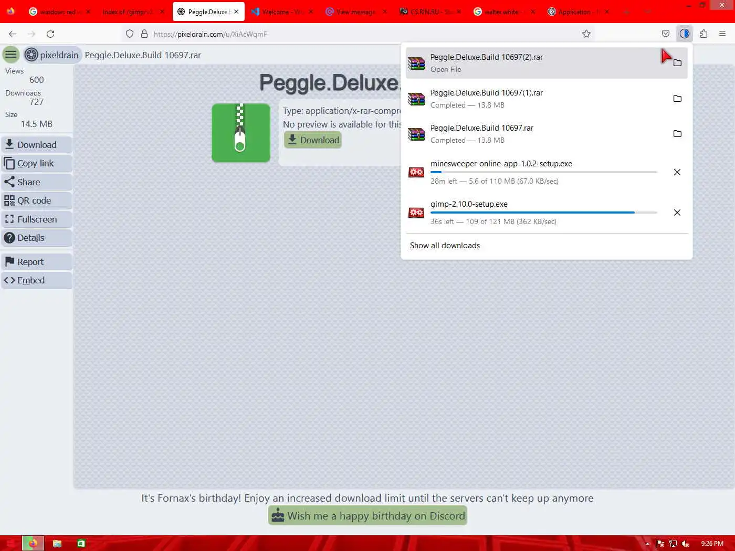735x551 pixels.
Task: Open the green store app on taskbar
Action: pos(81,543)
